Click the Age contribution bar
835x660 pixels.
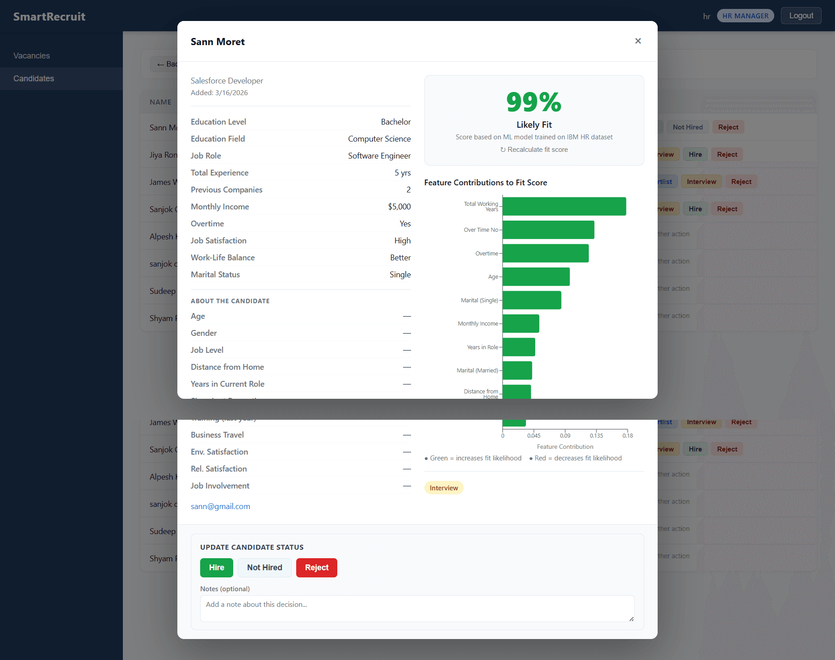(x=536, y=277)
